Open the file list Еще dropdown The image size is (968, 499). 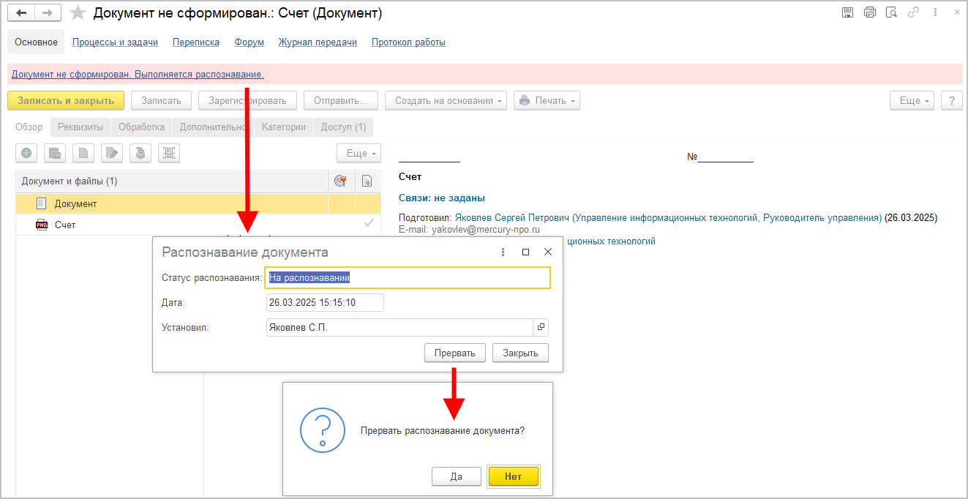click(x=359, y=153)
